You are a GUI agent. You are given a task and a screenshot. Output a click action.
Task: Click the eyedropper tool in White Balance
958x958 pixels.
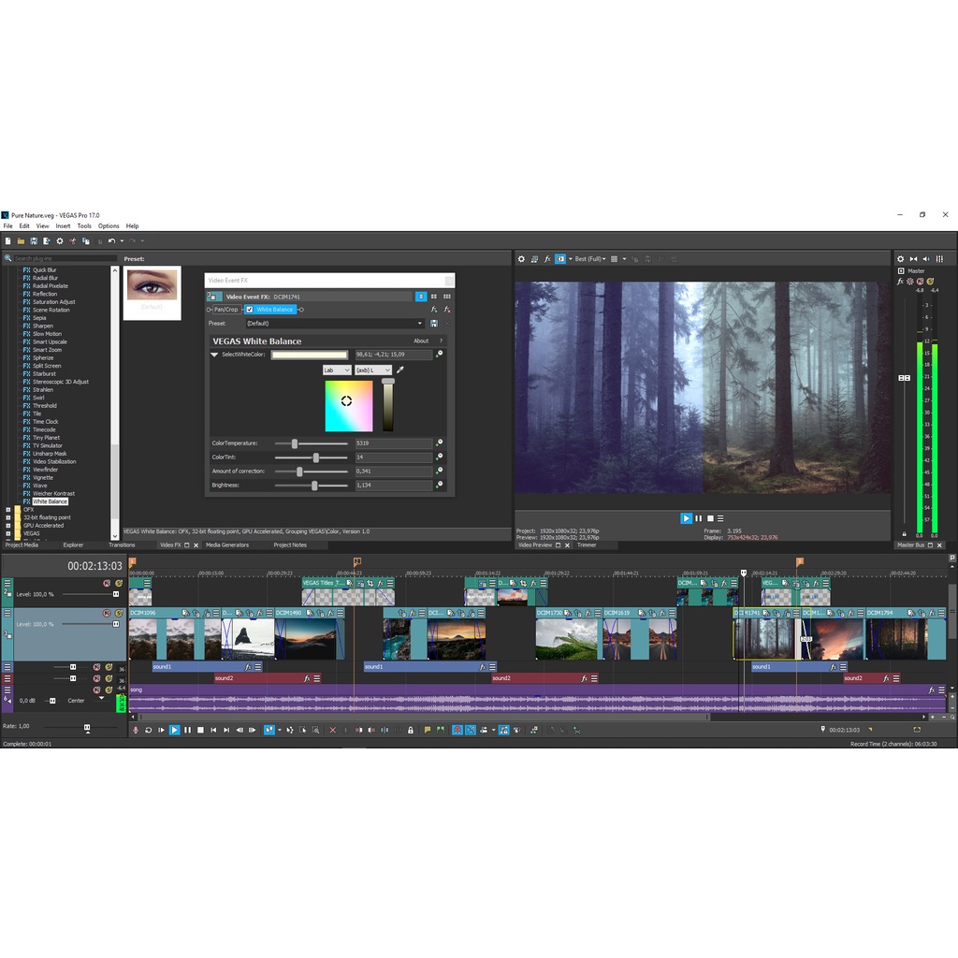(x=400, y=370)
